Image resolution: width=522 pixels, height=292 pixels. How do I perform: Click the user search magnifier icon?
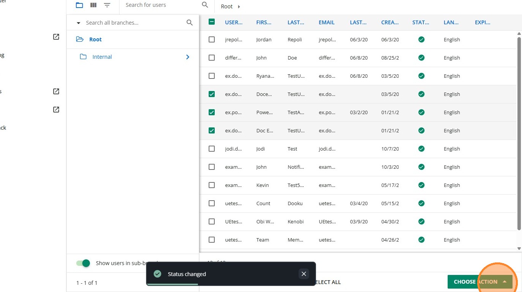205,5
